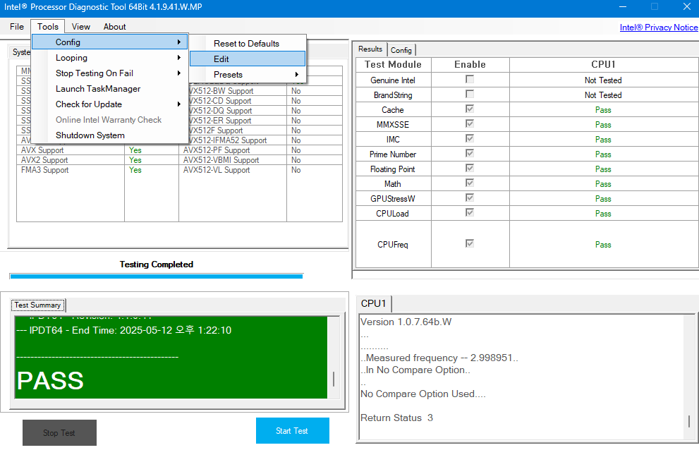Viewport: 699px width, 450px height.
Task: Click the Pass result for CPUFreq
Action: click(x=603, y=245)
